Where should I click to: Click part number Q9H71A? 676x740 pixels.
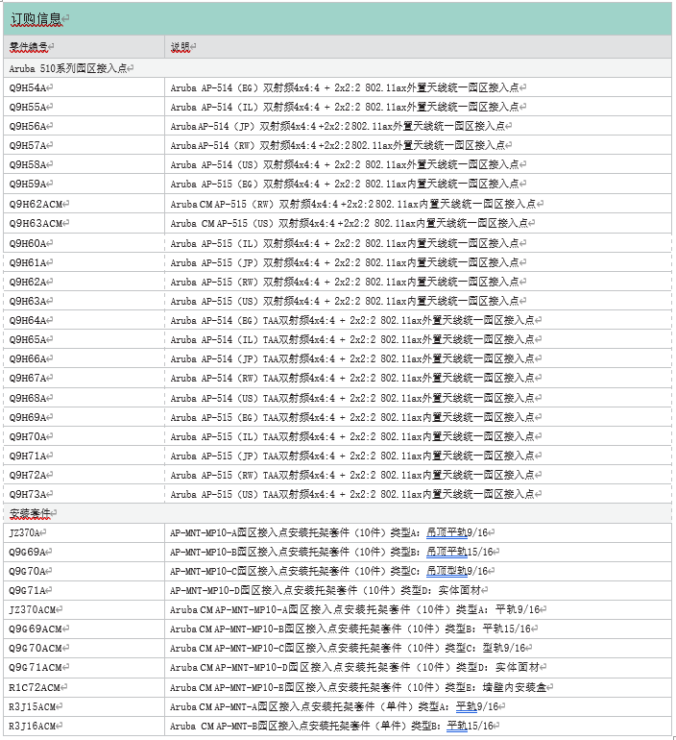(x=28, y=456)
